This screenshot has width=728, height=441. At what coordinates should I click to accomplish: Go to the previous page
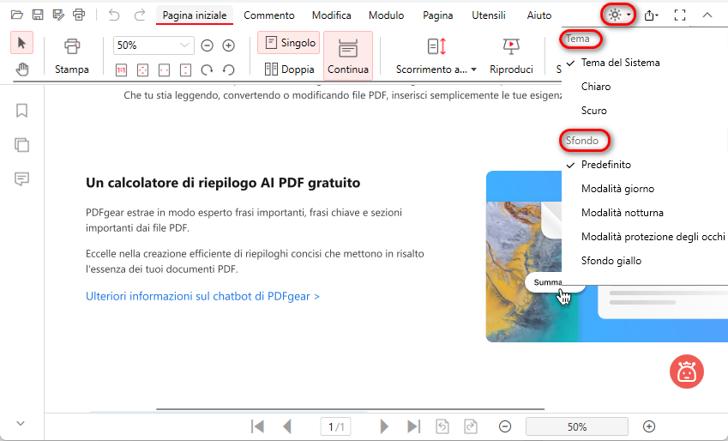click(x=287, y=426)
